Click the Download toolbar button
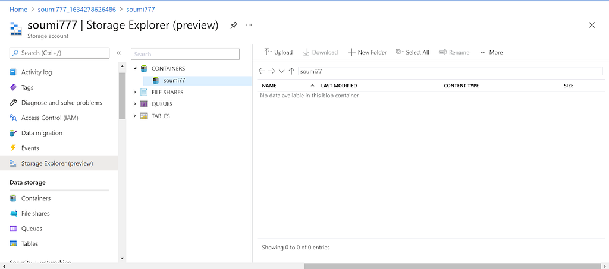 321,52
